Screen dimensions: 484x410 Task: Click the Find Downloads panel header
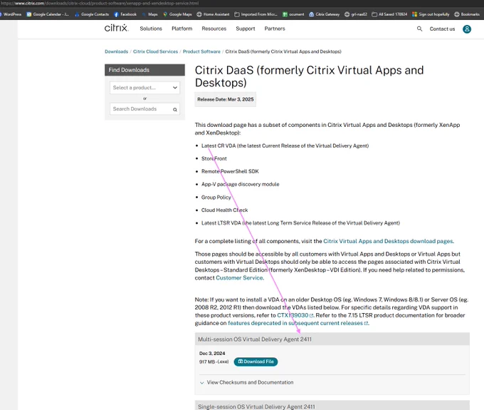click(x=144, y=70)
